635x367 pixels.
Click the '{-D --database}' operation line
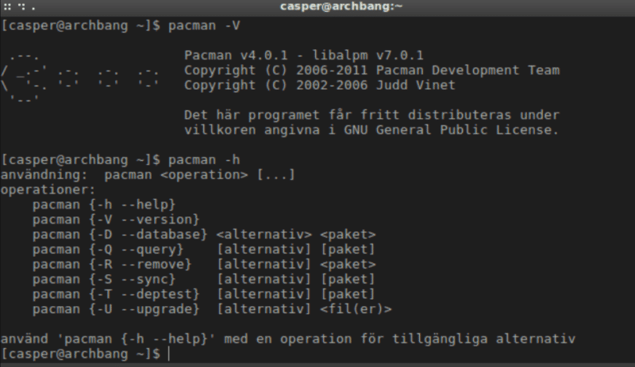point(204,235)
